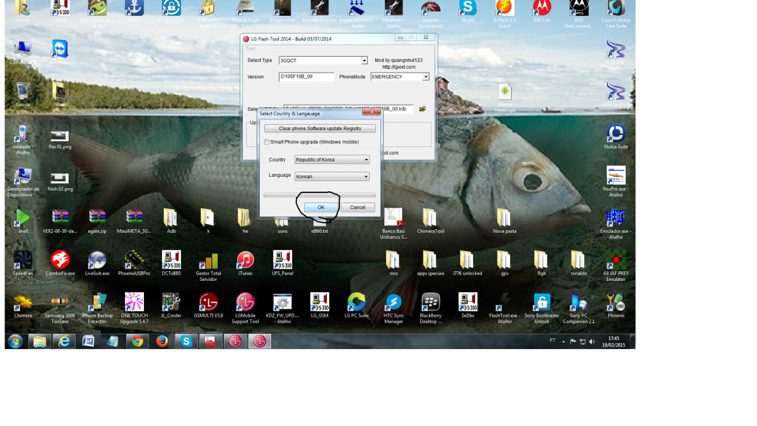This screenshot has width=757, height=426.
Task: Select the ONE TOUCH Upgrade 5.4.7 icon
Action: (x=134, y=309)
